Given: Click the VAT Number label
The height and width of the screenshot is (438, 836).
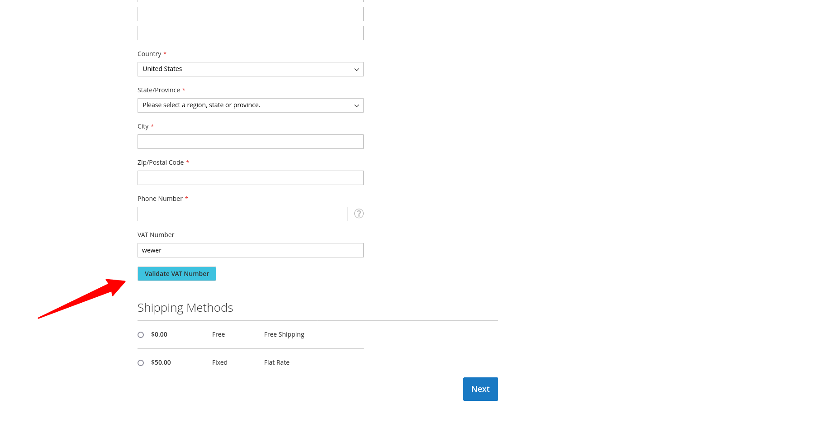Looking at the screenshot, I should 156,235.
